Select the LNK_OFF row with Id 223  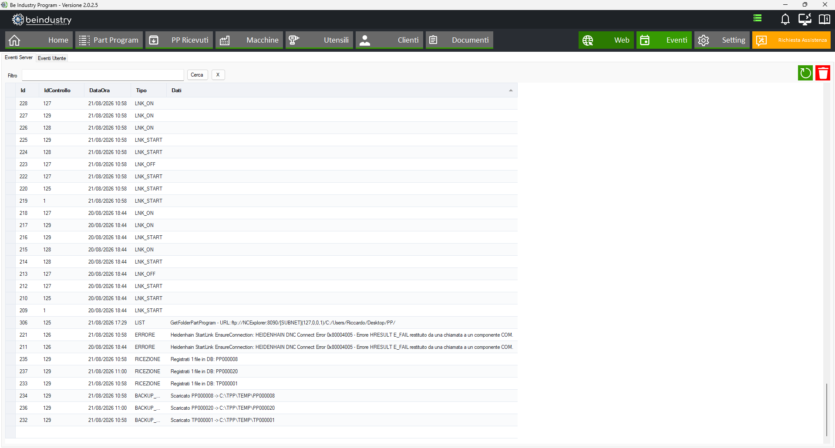tap(261, 164)
